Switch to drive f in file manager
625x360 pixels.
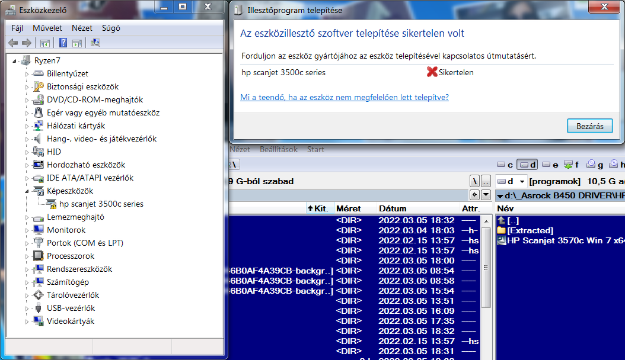pos(572,165)
